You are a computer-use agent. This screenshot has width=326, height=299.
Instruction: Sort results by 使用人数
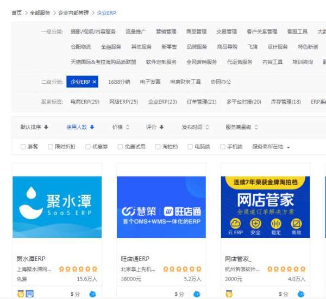pyautogui.click(x=80, y=127)
